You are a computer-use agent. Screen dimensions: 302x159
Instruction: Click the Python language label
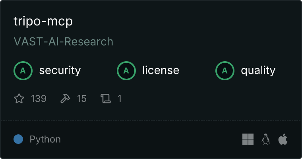pos(45,140)
